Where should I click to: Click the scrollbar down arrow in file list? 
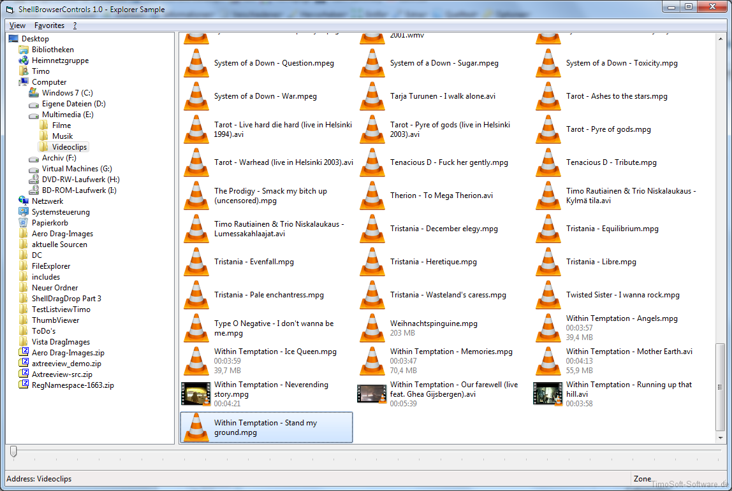pyautogui.click(x=721, y=438)
